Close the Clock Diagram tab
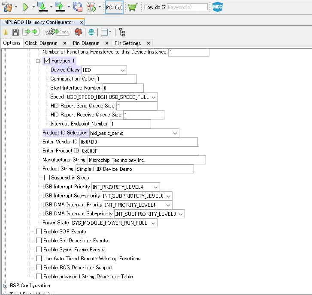 pyautogui.click(x=65, y=43)
